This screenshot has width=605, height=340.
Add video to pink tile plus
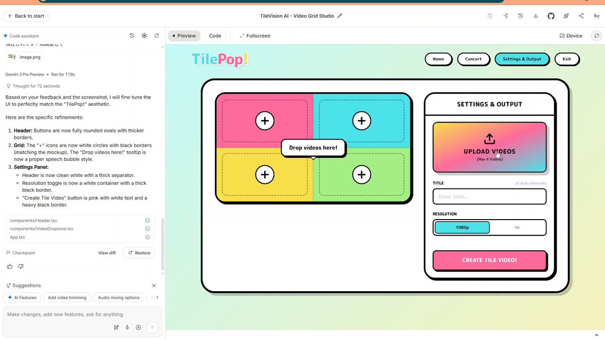coord(265,121)
